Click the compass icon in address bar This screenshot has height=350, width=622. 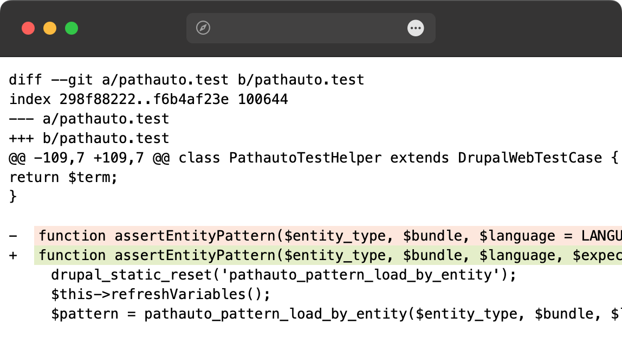(203, 28)
